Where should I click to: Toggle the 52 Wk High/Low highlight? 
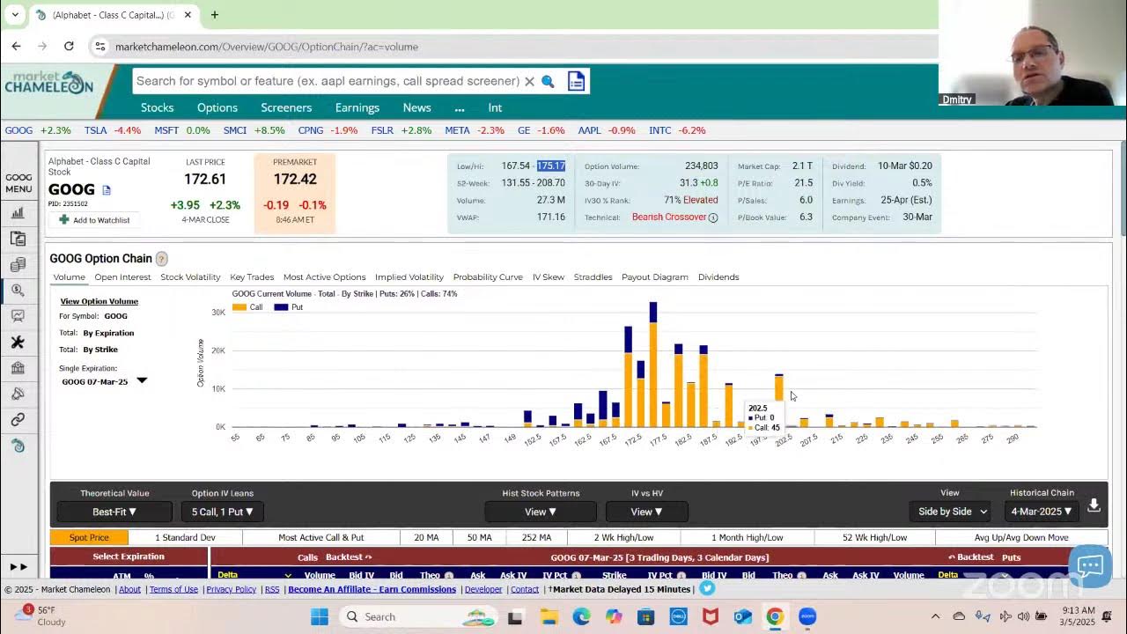coord(874,537)
